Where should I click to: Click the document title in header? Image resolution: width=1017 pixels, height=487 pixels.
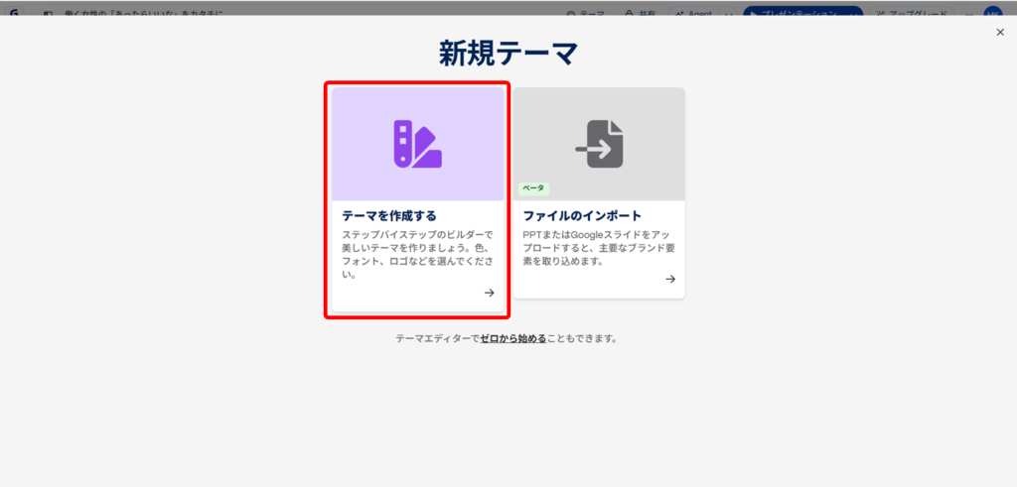(147, 13)
